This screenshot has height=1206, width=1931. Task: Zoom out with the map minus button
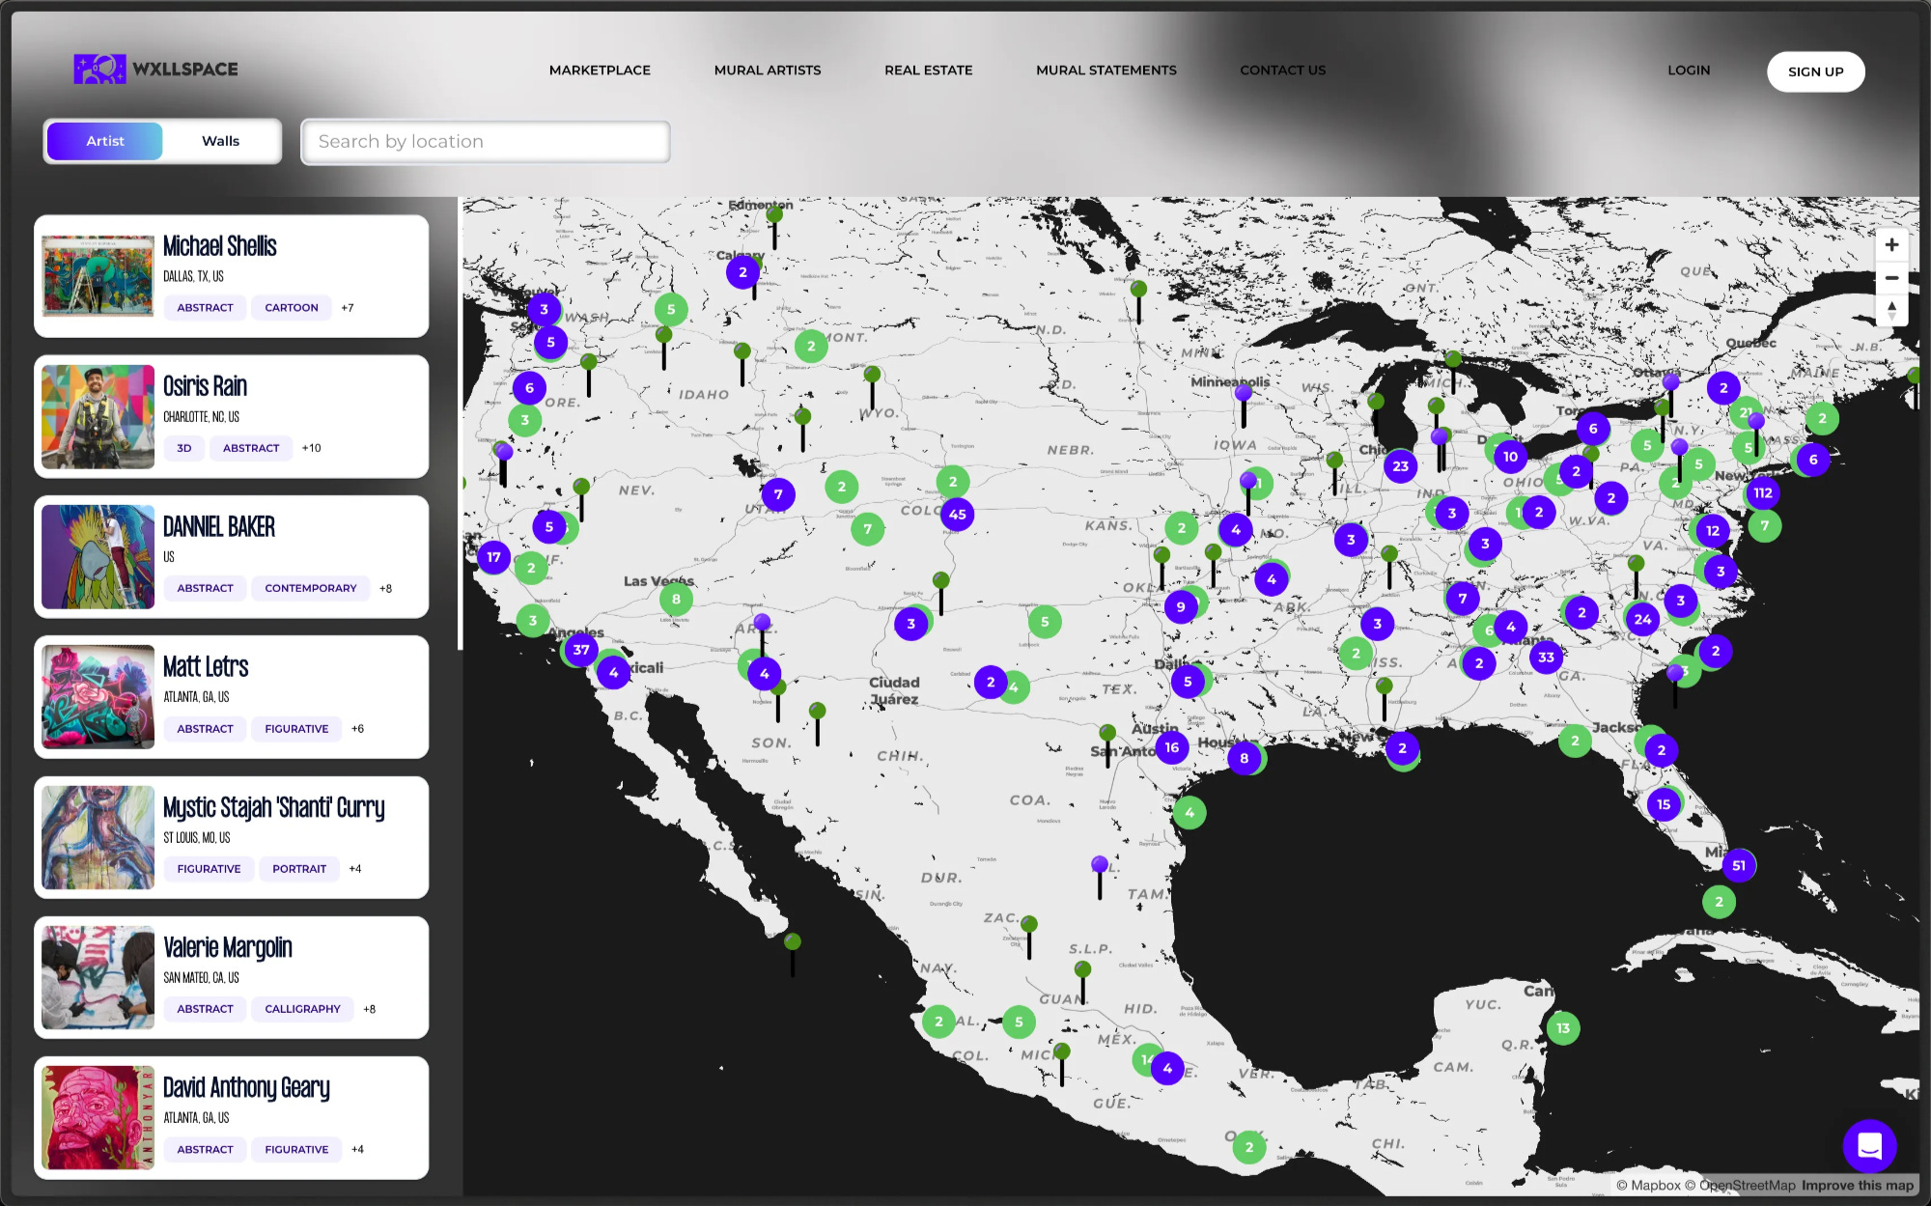click(1891, 278)
